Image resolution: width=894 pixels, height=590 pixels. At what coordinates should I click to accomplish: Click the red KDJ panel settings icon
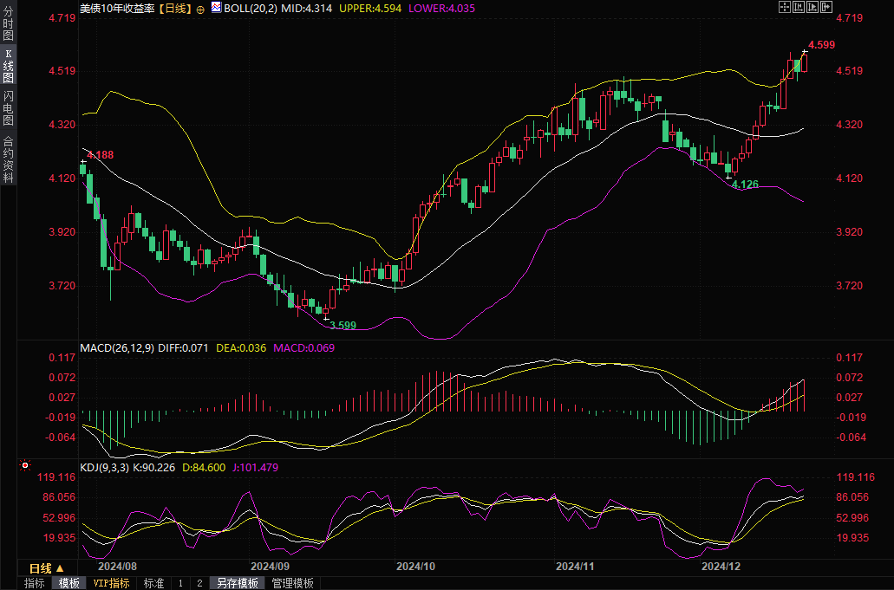tap(25, 466)
